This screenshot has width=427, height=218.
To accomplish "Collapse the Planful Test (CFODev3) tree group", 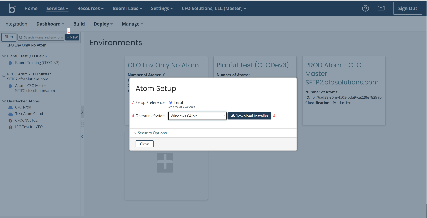I will click(x=4, y=56).
